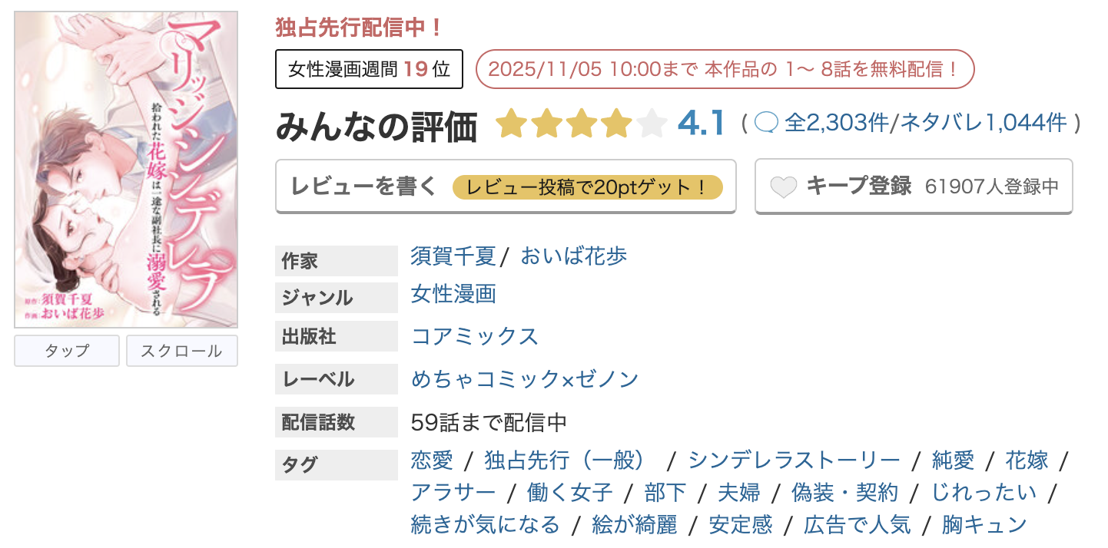Click the first gold star of the rating
This screenshot has height=548, width=1108.
[x=512, y=123]
